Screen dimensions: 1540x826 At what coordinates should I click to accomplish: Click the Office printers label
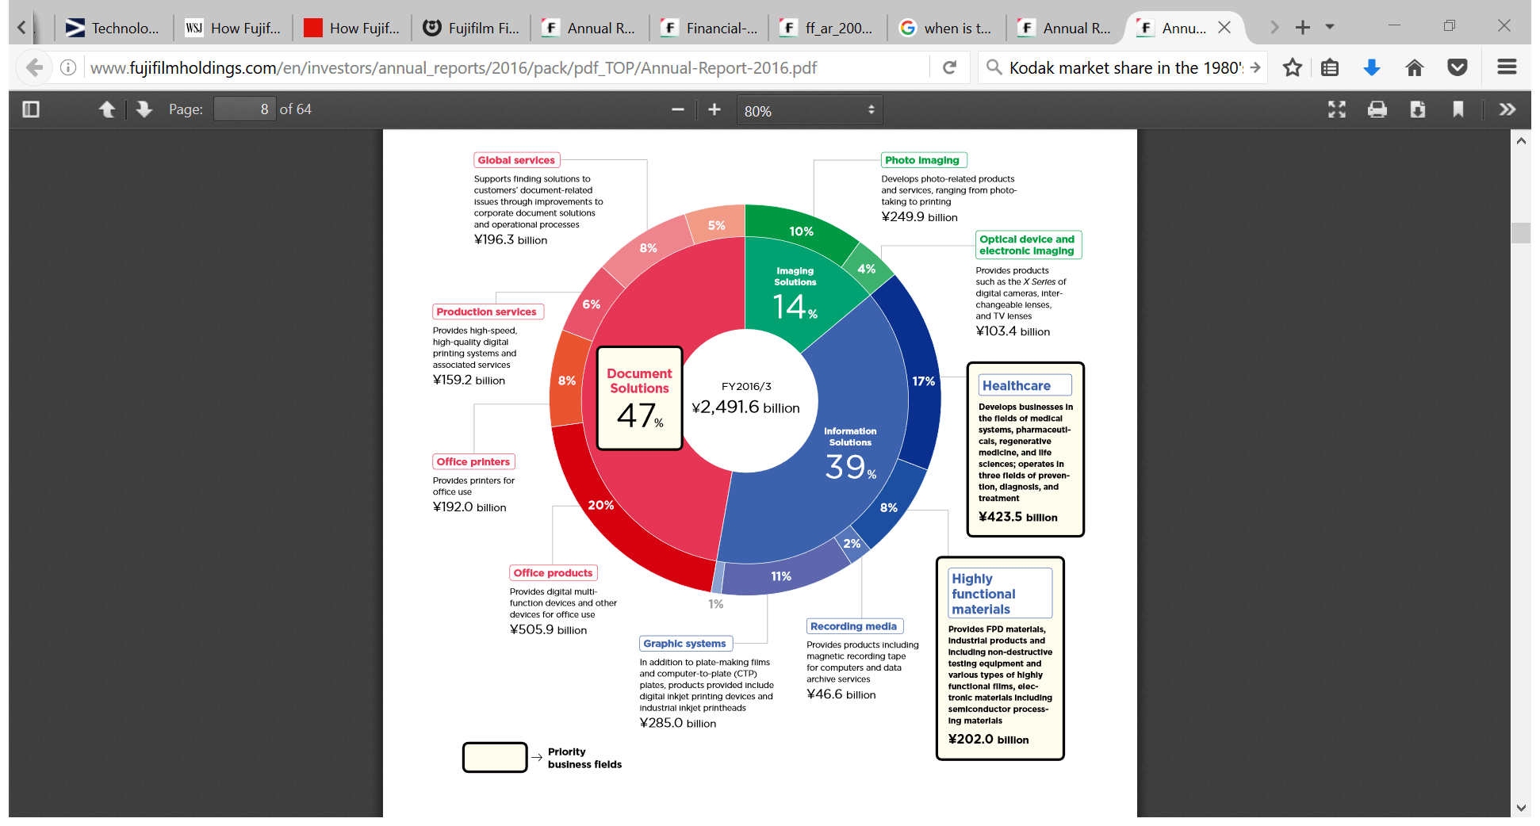coord(473,461)
